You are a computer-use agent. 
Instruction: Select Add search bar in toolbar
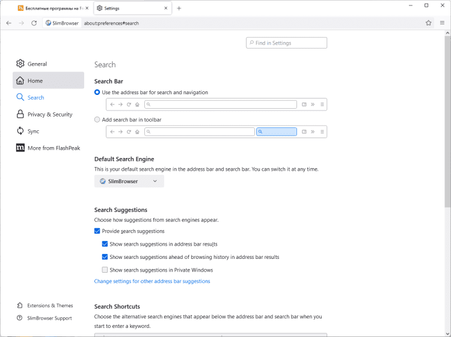pos(97,120)
